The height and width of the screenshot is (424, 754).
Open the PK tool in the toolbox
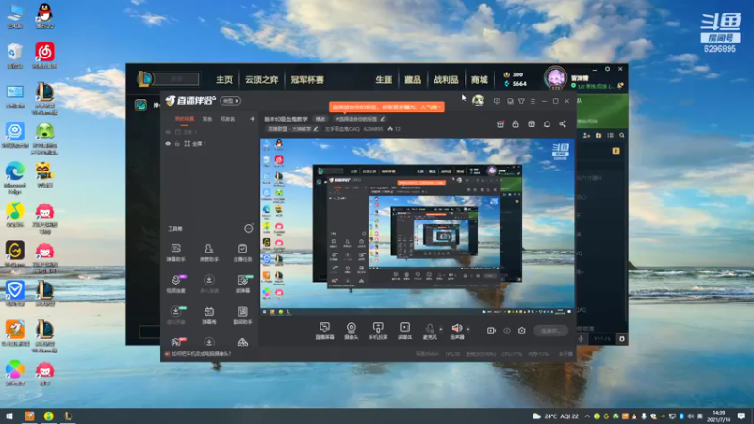pyautogui.click(x=177, y=342)
